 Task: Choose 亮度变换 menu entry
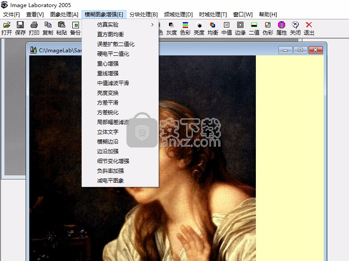point(120,93)
